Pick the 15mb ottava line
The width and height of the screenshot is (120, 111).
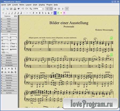pyautogui.click(x=13, y=46)
